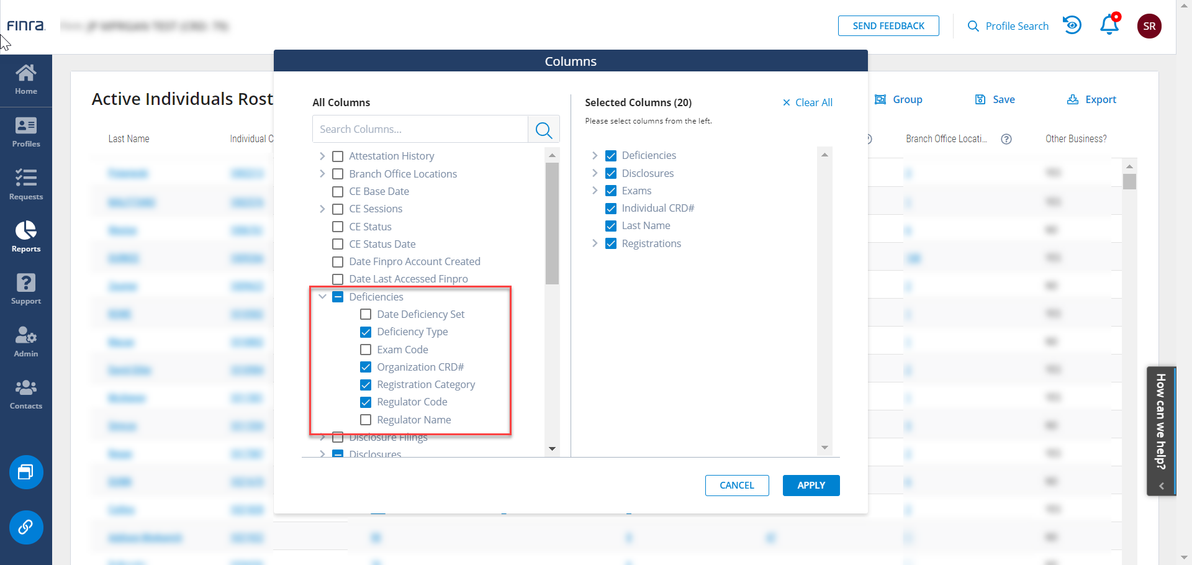Open the Group columns icon
The height and width of the screenshot is (565, 1192).
(880, 99)
